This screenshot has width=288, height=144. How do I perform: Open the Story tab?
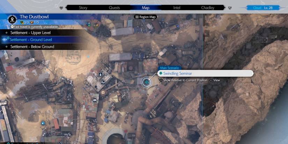tap(83, 8)
